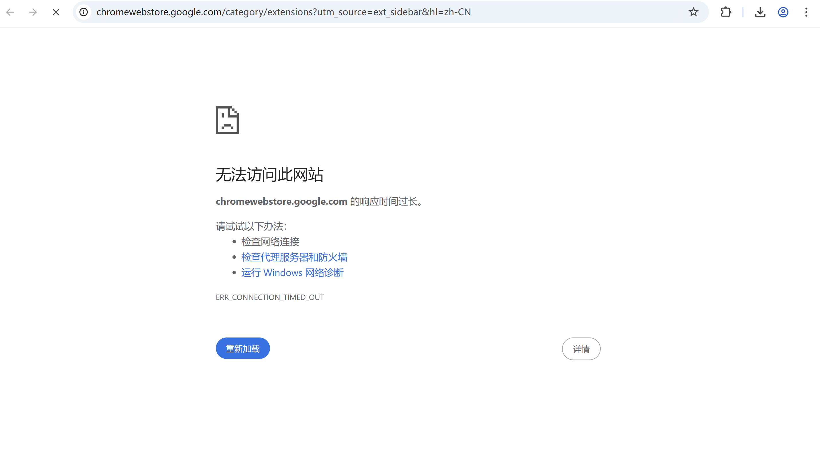Click the ERR_CONNECTION_TIMED_OUT error code

270,297
